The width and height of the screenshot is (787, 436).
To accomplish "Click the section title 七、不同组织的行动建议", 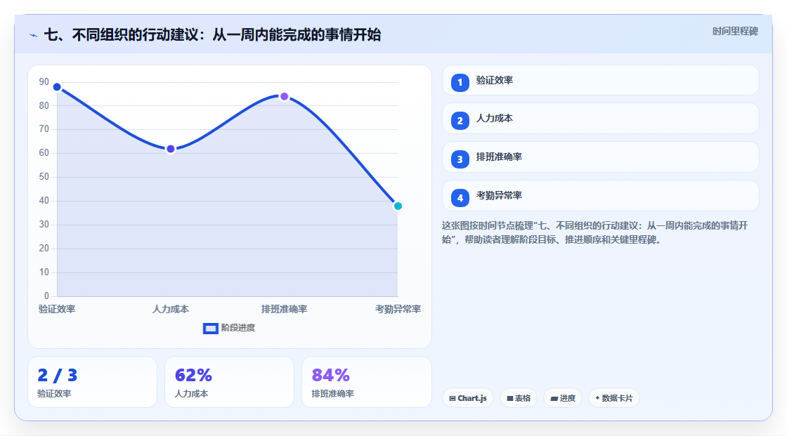I will (x=212, y=35).
